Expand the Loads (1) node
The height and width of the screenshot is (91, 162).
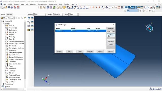(6, 71)
